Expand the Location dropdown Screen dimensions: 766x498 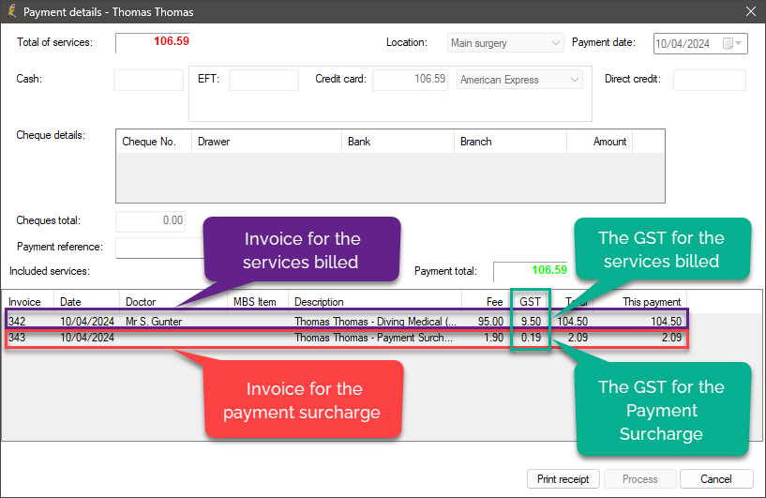click(x=555, y=43)
